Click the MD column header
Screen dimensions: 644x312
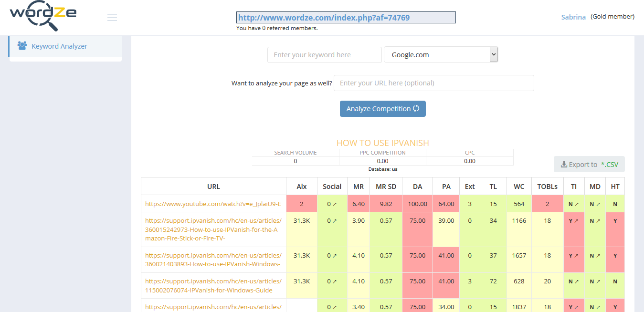coord(595,187)
